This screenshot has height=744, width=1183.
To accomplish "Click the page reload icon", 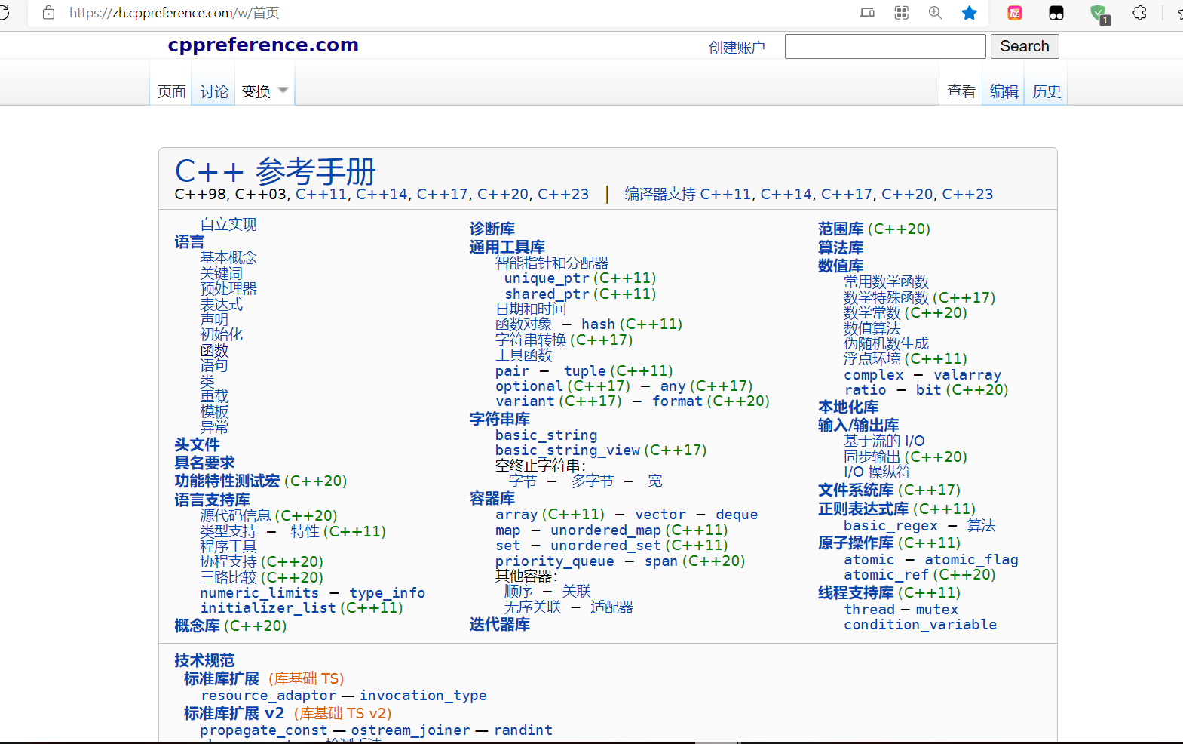I will [x=4, y=13].
